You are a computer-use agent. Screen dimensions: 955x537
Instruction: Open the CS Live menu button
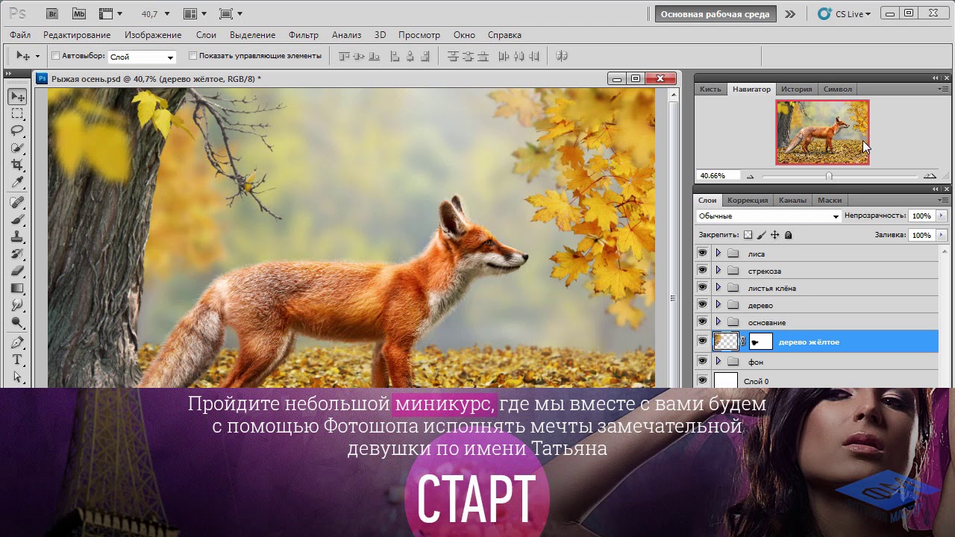[x=844, y=13]
